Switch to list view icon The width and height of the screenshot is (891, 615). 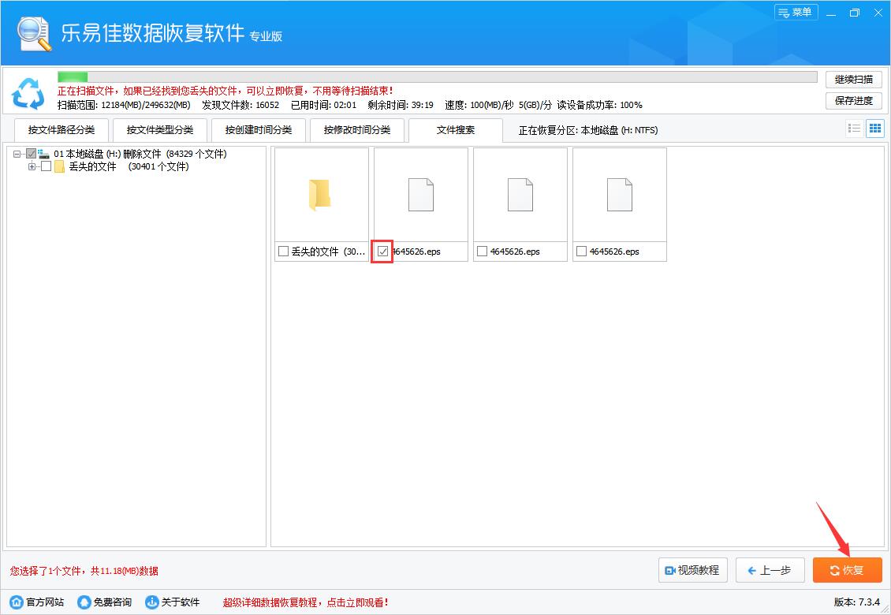click(853, 129)
